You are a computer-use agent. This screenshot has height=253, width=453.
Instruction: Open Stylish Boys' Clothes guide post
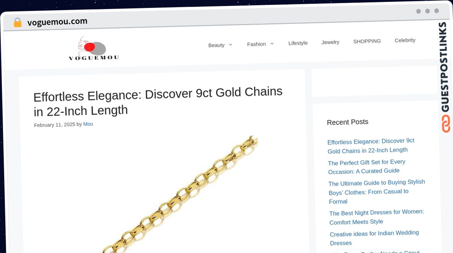(376, 192)
